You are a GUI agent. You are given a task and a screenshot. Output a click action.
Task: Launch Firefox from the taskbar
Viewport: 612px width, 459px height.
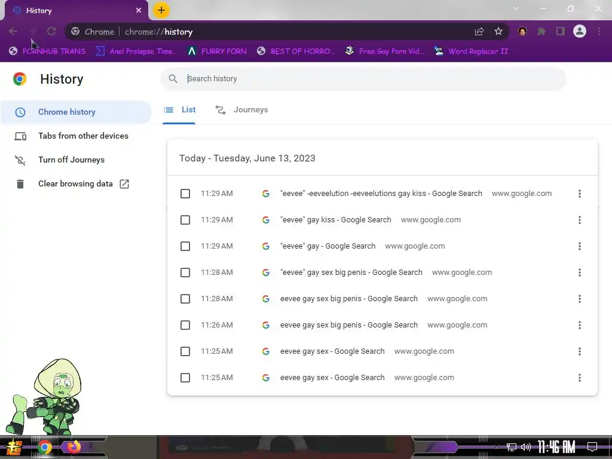74,446
